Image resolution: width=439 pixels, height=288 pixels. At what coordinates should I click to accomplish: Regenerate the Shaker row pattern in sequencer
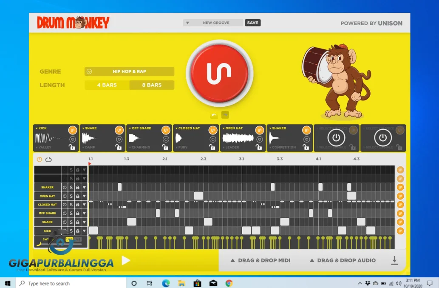[400, 187]
